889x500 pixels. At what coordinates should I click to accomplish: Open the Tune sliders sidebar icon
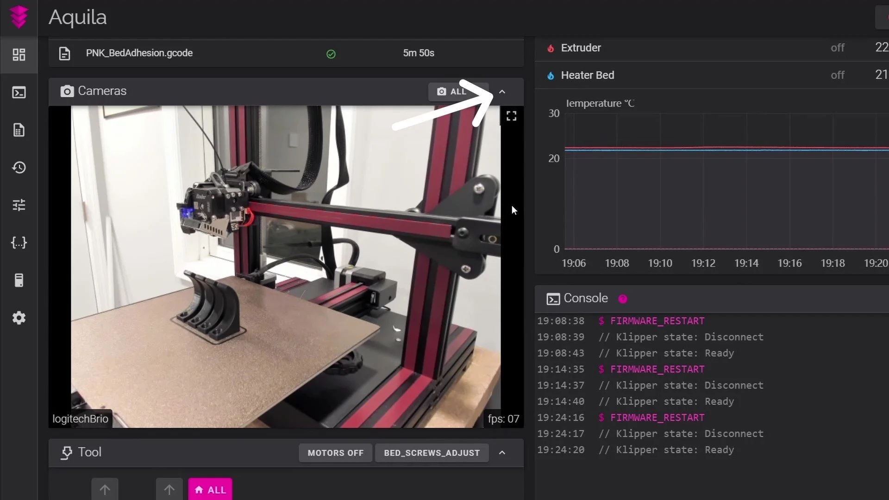[19, 205]
